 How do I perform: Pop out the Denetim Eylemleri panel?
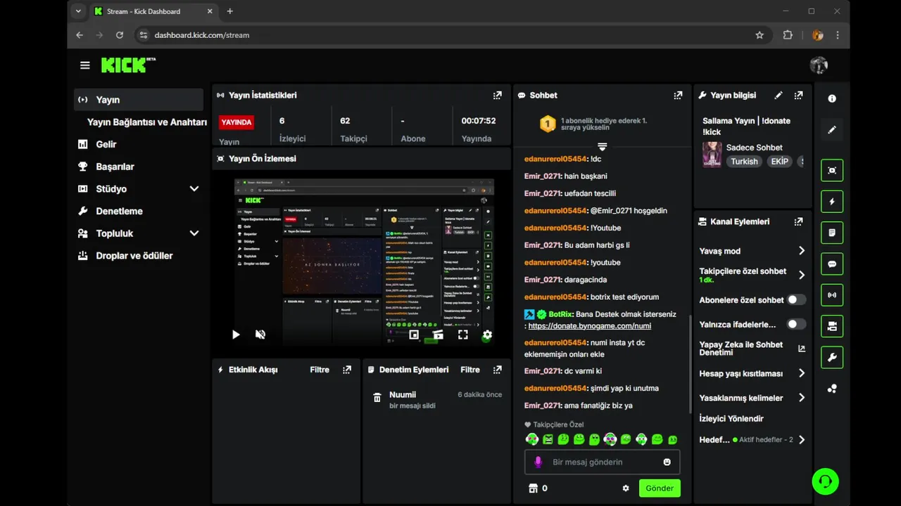(498, 370)
